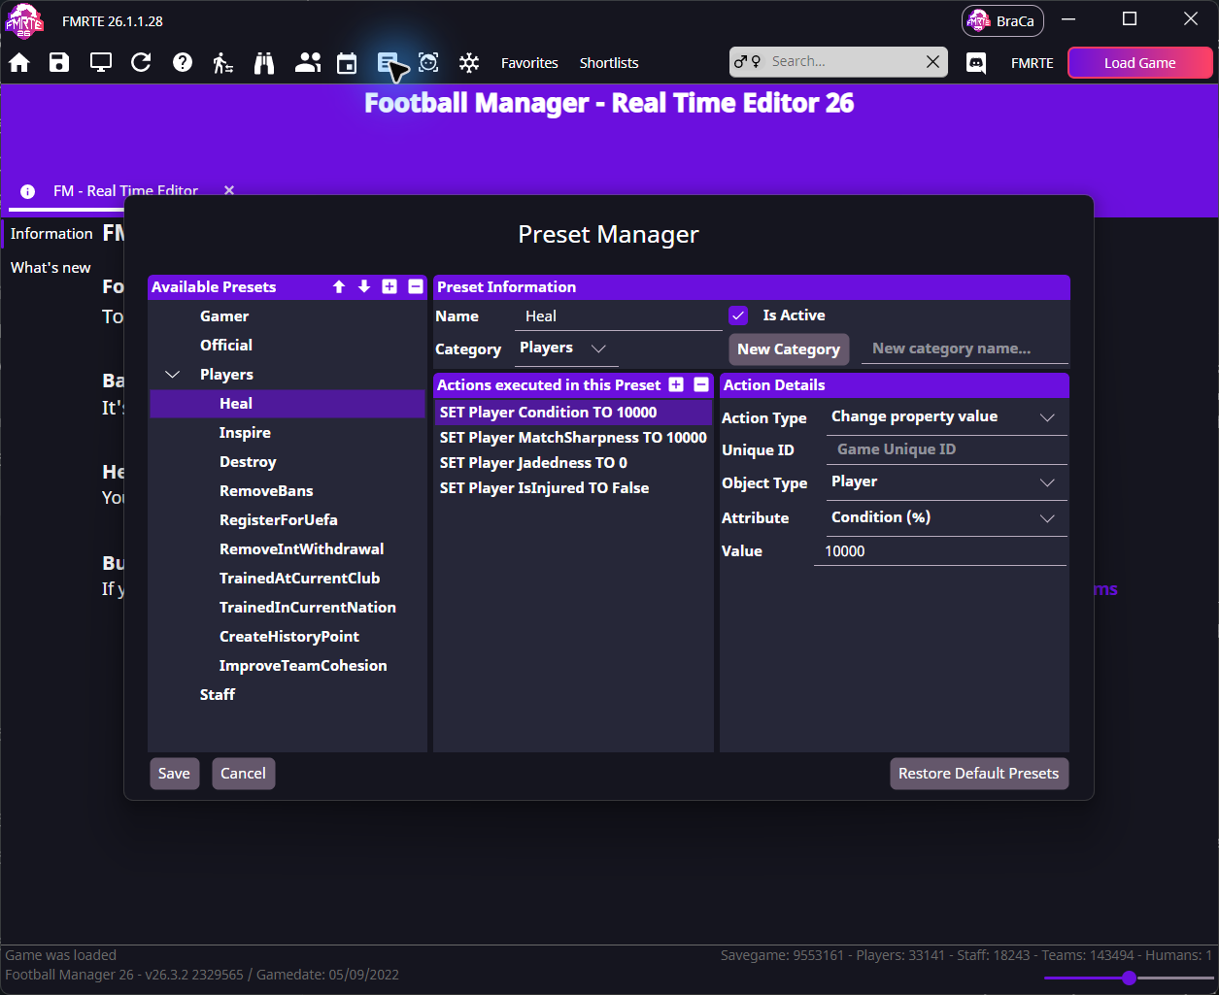Click the people group icon in toolbar
This screenshot has width=1219, height=995.
click(x=308, y=63)
